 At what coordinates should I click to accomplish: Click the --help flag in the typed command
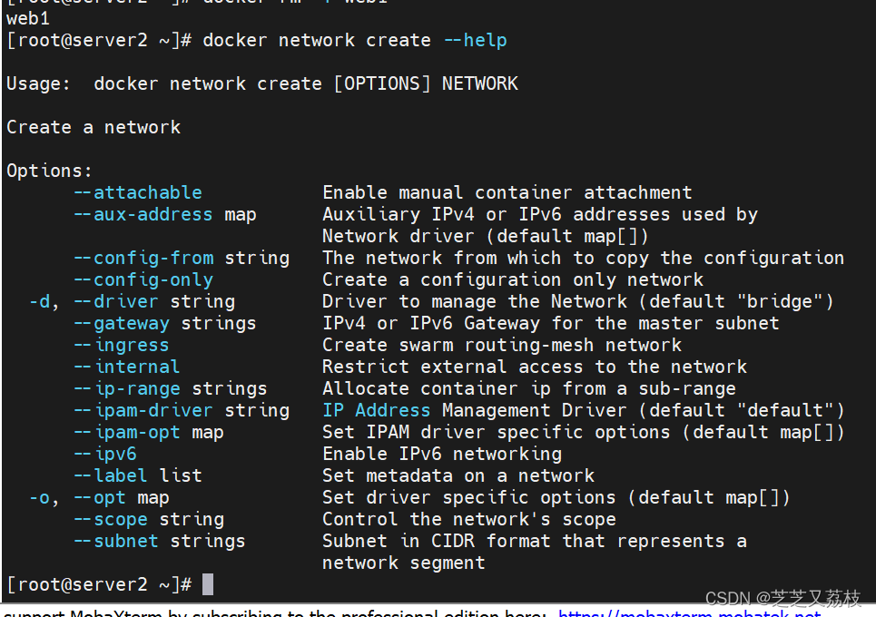coord(475,40)
